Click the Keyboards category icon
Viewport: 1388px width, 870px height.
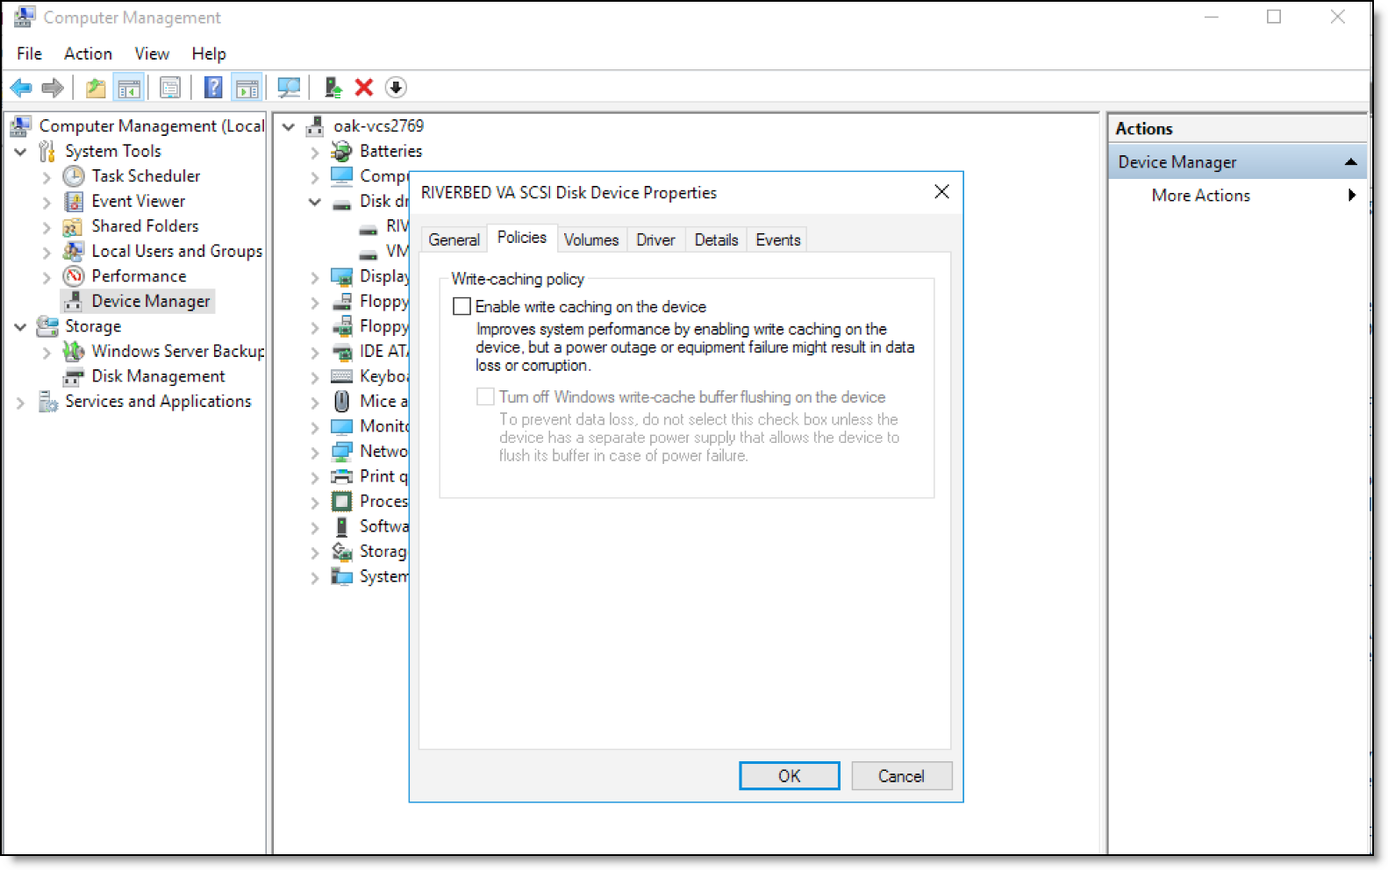[x=342, y=376]
